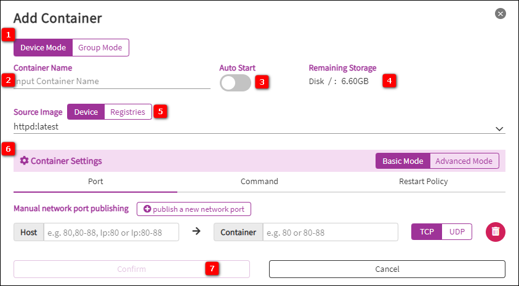Screen dimensions: 519x286
Task: Select Device Mode
Action: [x=43, y=48]
